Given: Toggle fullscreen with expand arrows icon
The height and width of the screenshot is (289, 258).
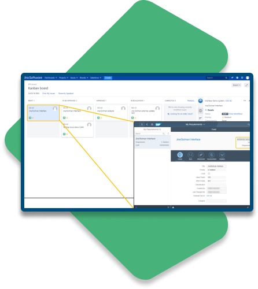Looking at the screenshot, I should tap(246, 85).
